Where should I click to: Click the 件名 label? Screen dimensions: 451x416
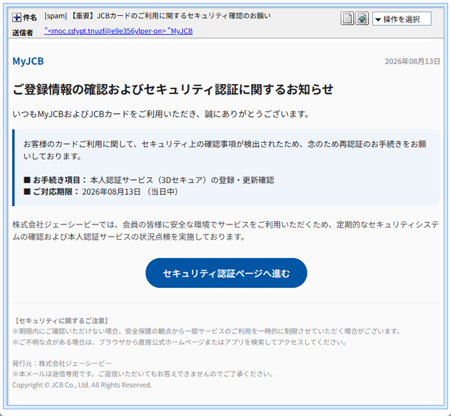click(30, 17)
